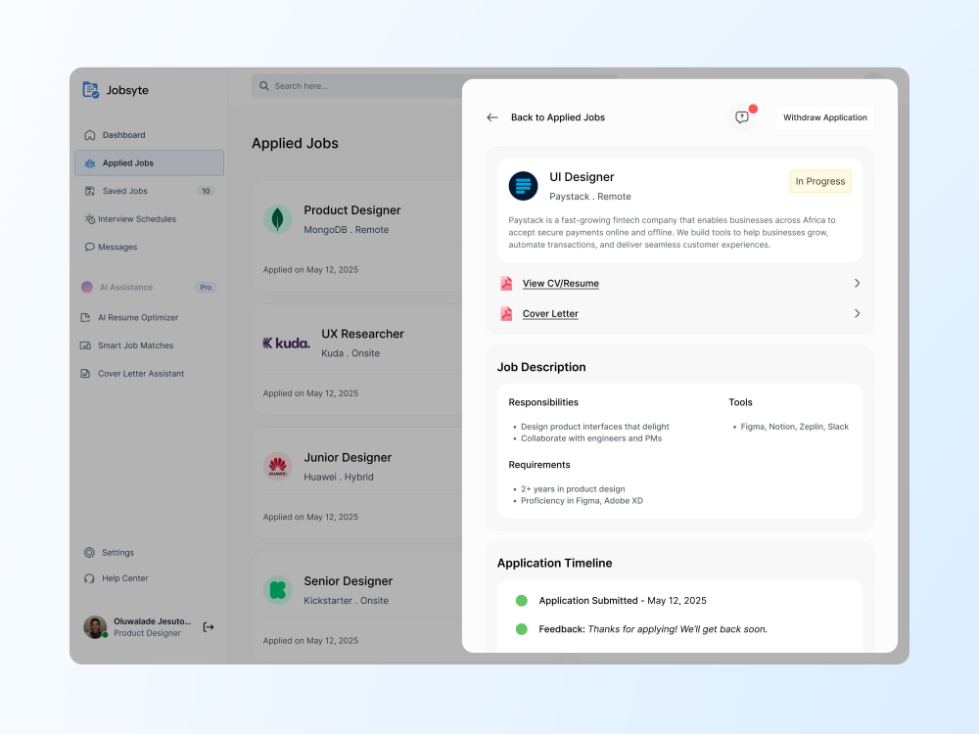
Task: Click the Huawei company logo
Action: click(278, 466)
